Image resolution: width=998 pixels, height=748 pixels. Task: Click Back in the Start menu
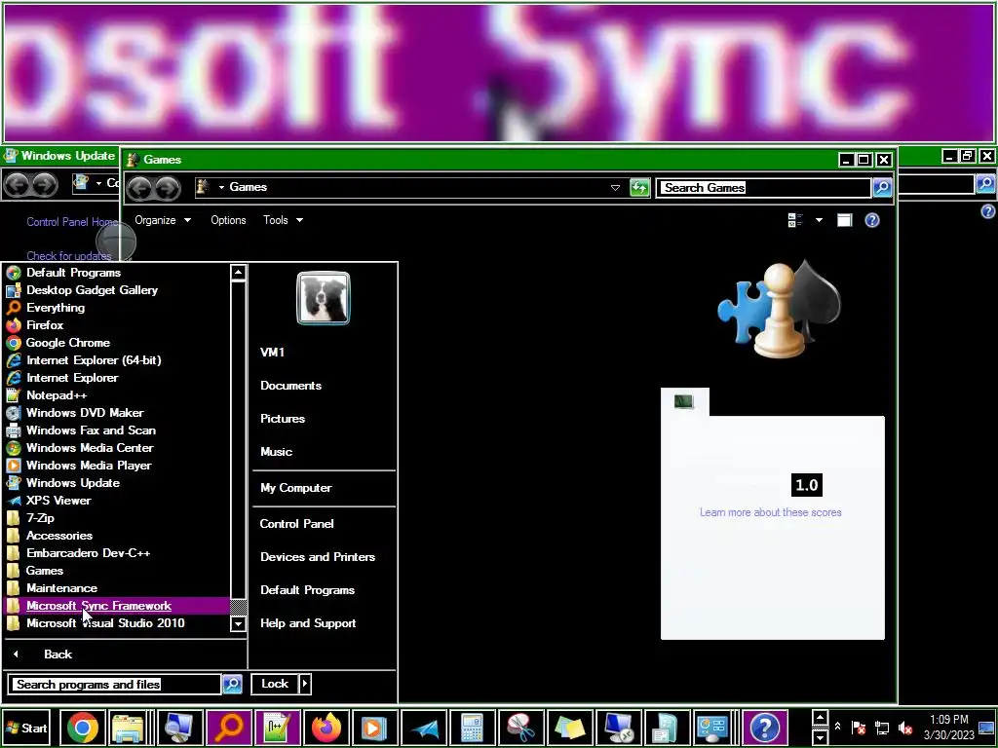coord(58,654)
